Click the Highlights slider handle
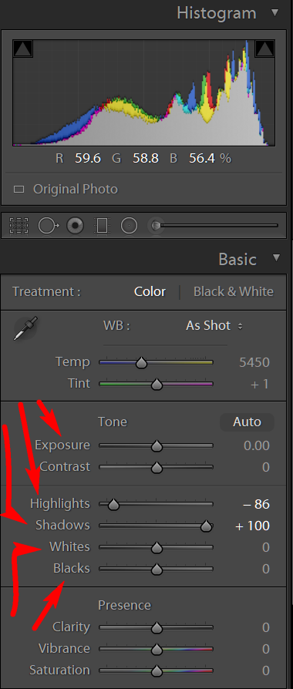This screenshot has height=689, width=293. tap(113, 505)
